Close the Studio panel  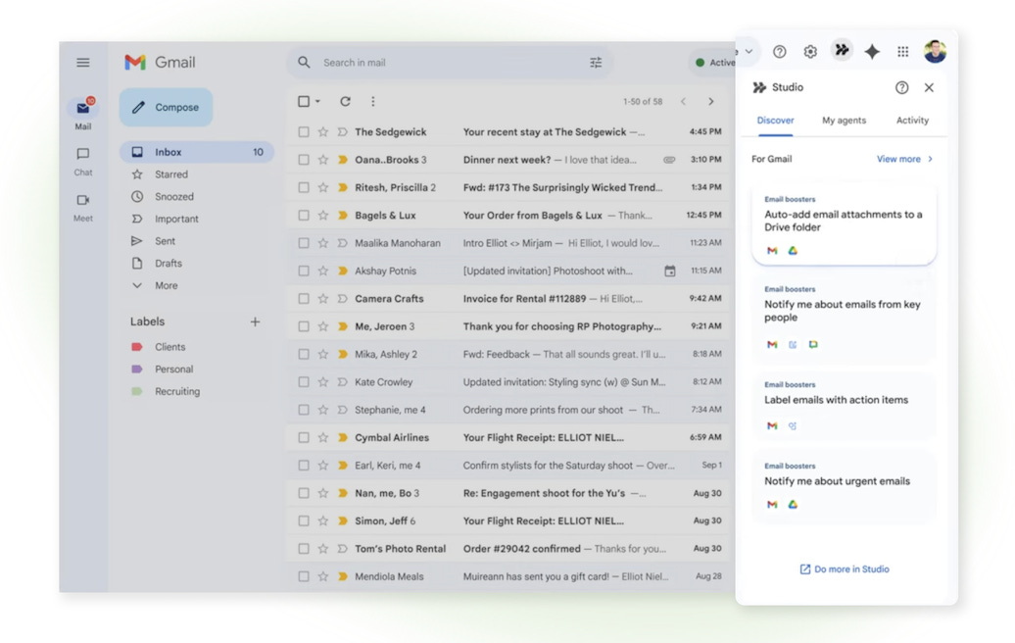929,87
